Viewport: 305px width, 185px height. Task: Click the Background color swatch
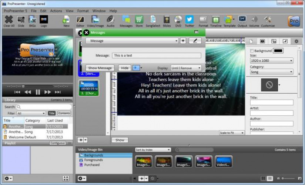278,51
